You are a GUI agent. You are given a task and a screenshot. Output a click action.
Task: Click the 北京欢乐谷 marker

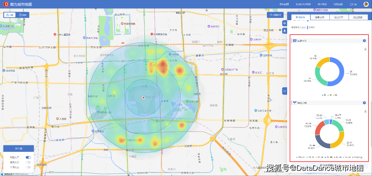click(277, 127)
